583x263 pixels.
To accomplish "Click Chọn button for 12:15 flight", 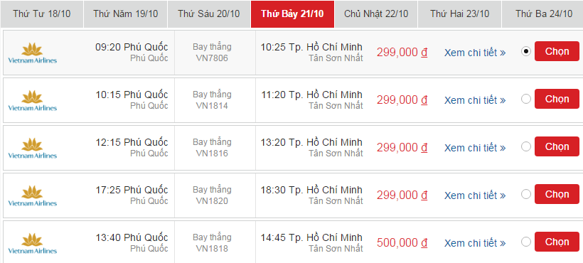I will coord(557,146).
